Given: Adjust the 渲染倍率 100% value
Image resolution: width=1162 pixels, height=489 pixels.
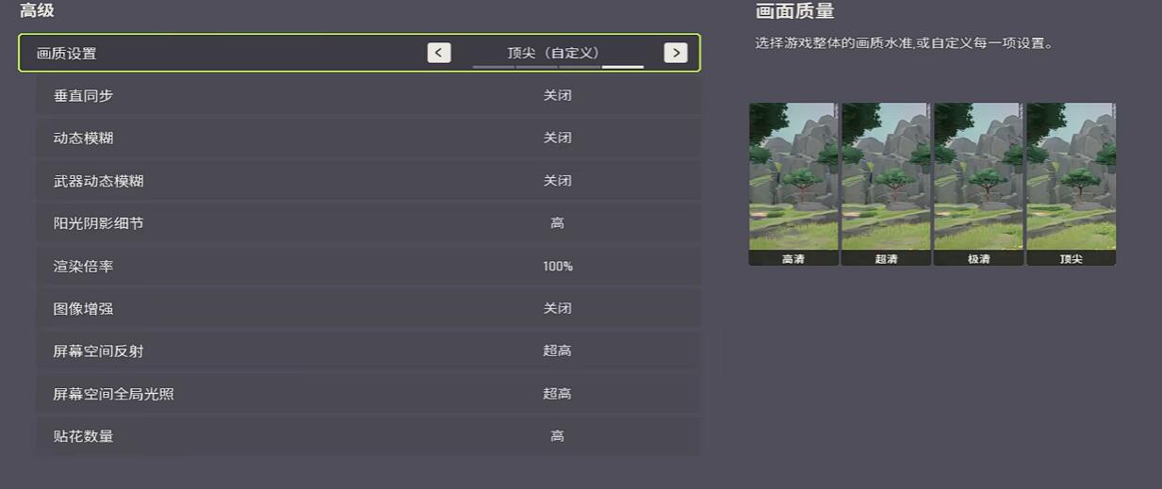Looking at the screenshot, I should pos(557,267).
